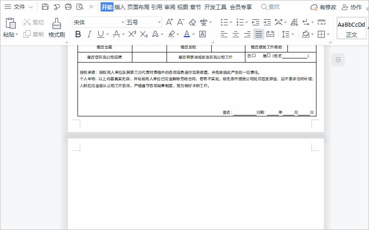The width and height of the screenshot is (369, 230).
Task: Open the 文件 menu
Action: tap(18, 7)
